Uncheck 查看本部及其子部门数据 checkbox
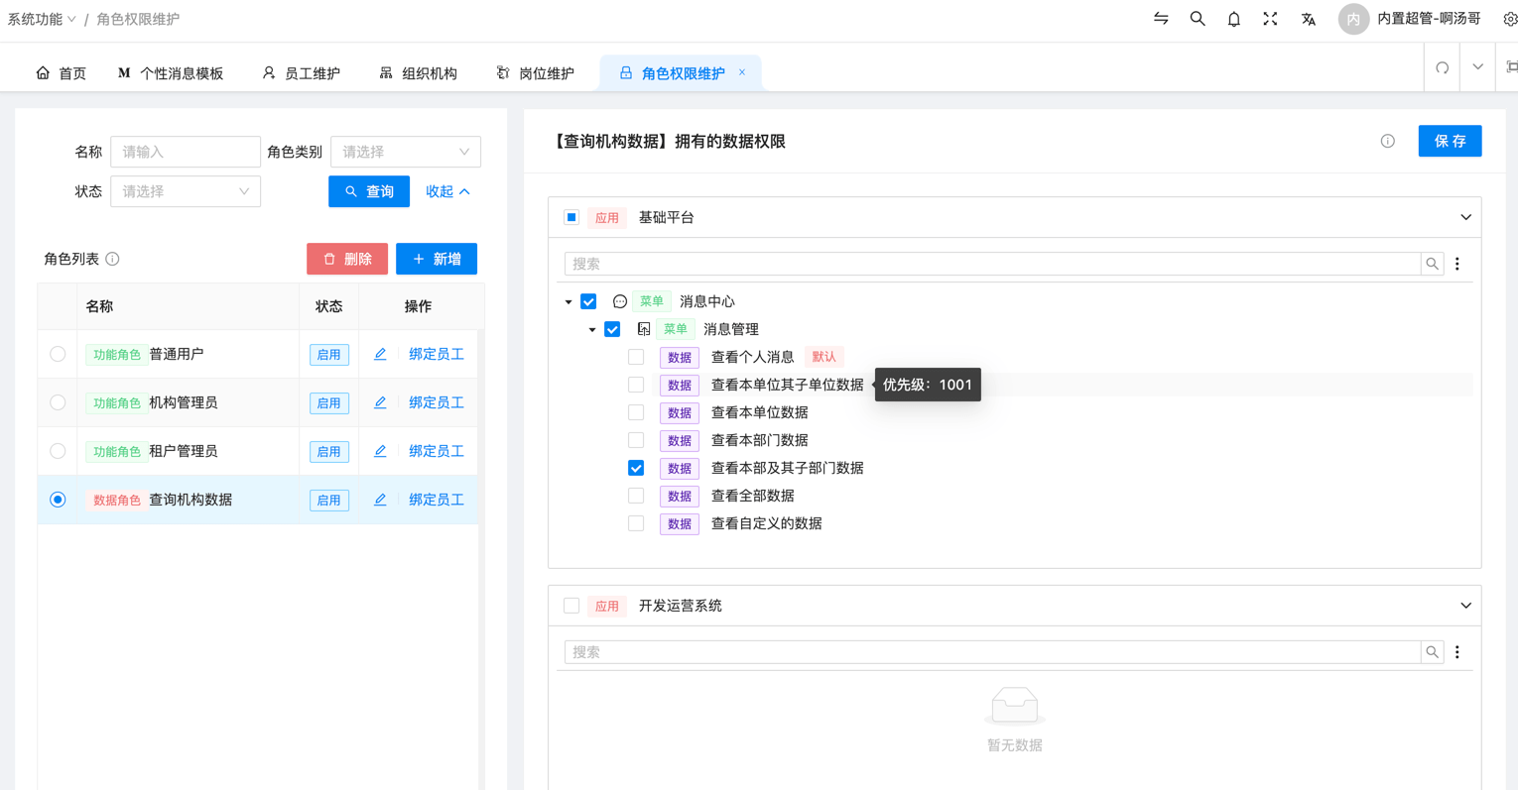This screenshot has height=790, width=1518. (x=636, y=468)
